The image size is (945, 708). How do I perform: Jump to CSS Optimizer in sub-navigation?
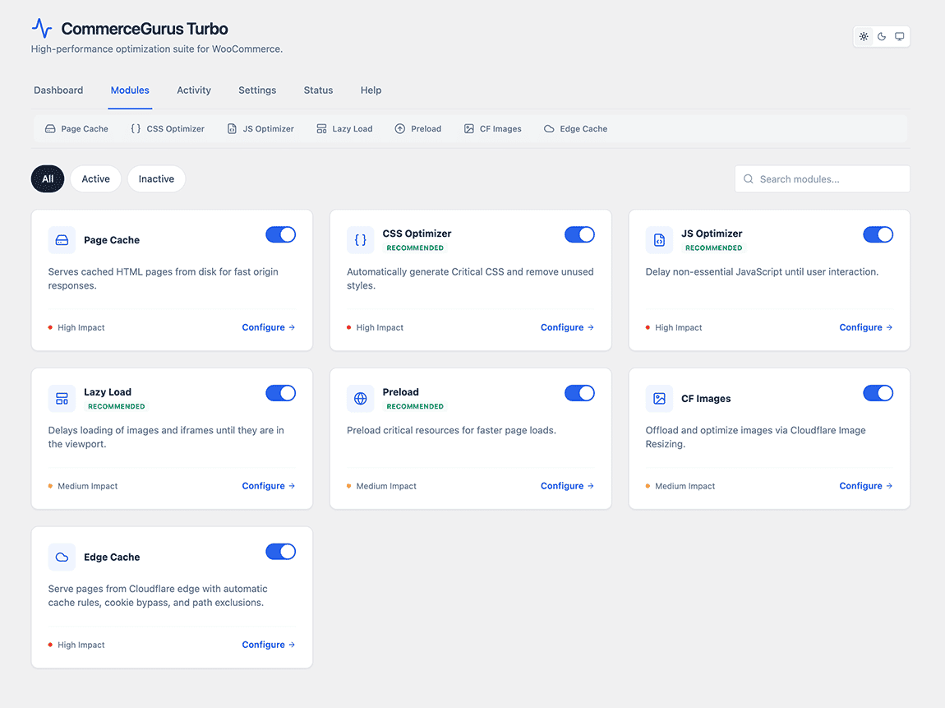(x=168, y=129)
